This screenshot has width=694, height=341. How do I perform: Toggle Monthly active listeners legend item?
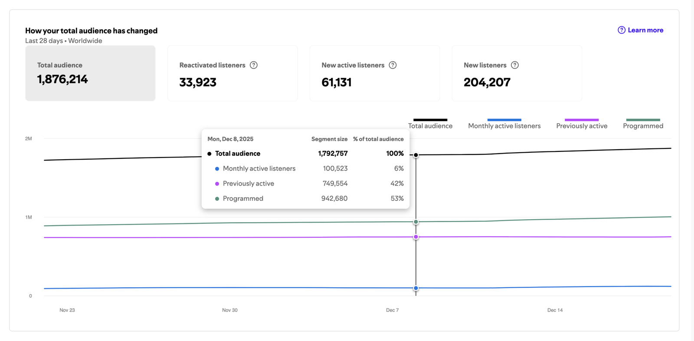504,126
